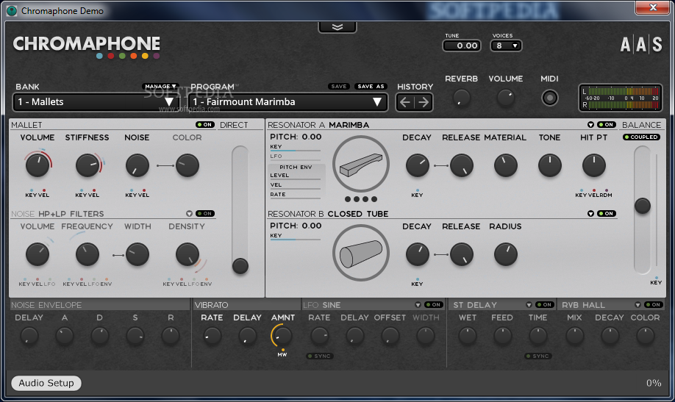675x402 pixels.
Task: Click the MIDI indicator button
Action: click(550, 98)
